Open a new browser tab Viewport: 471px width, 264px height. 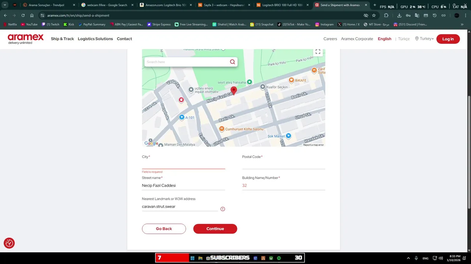point(375,5)
